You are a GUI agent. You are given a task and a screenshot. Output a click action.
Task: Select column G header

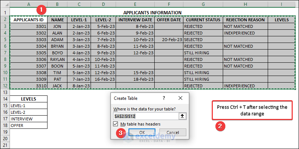pos(203,4)
